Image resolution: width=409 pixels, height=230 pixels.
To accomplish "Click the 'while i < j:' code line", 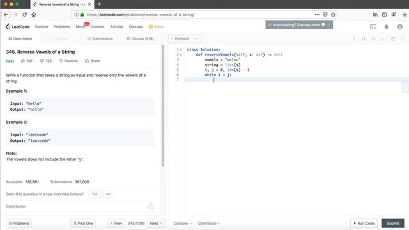I will 218,75.
